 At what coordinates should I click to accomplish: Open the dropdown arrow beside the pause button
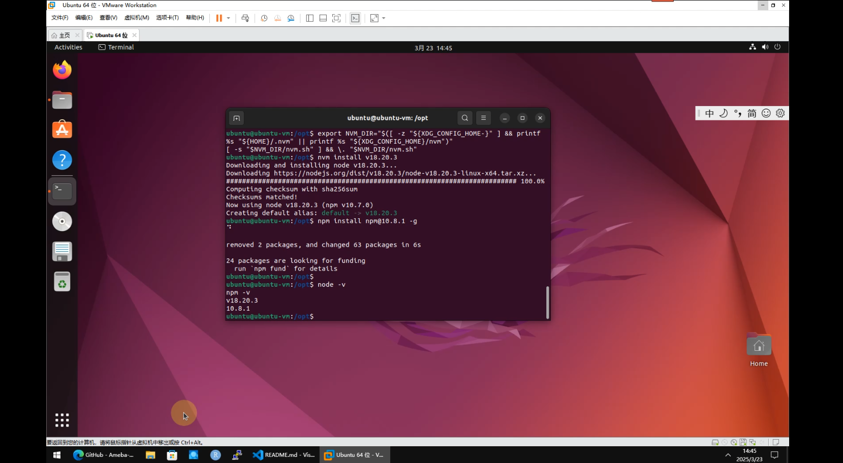click(x=229, y=18)
